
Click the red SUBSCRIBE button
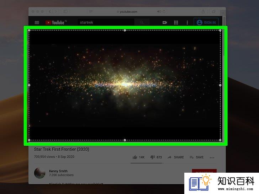point(204,171)
